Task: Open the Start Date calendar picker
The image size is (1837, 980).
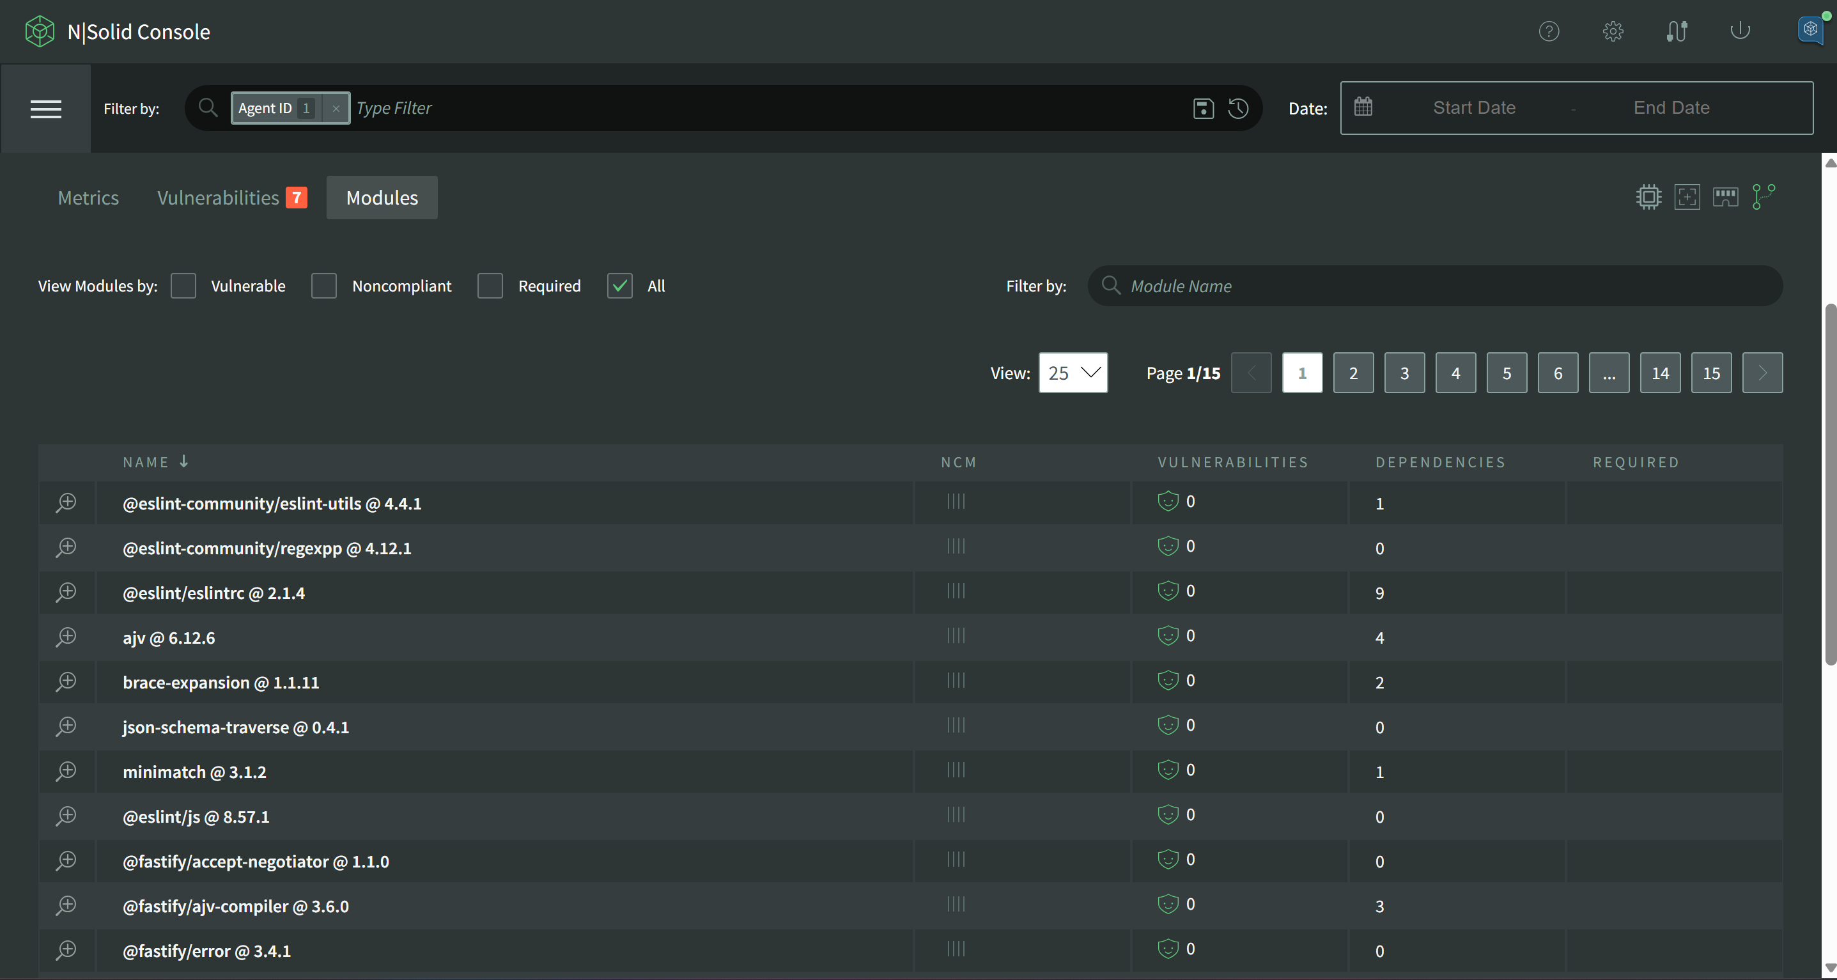Action: [1473, 107]
